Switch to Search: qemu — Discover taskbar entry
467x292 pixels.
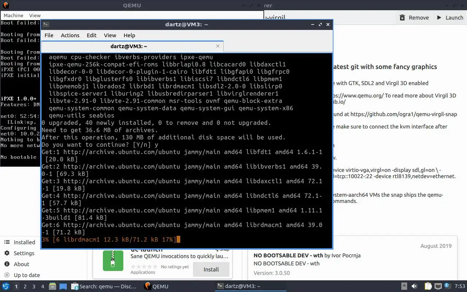pyautogui.click(x=104, y=286)
